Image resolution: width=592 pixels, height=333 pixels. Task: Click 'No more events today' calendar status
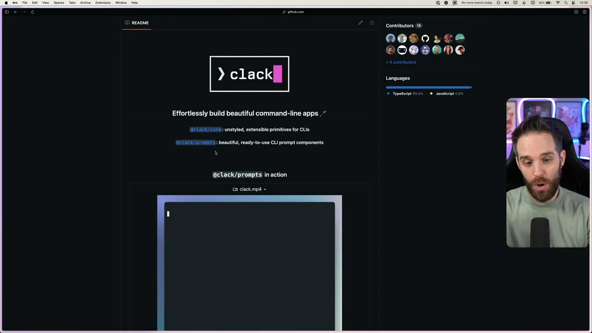476,3
